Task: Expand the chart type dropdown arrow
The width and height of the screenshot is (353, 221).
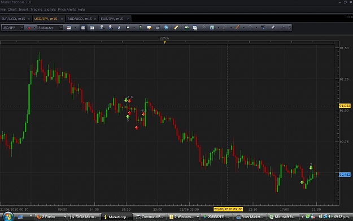Action: tap(75, 28)
